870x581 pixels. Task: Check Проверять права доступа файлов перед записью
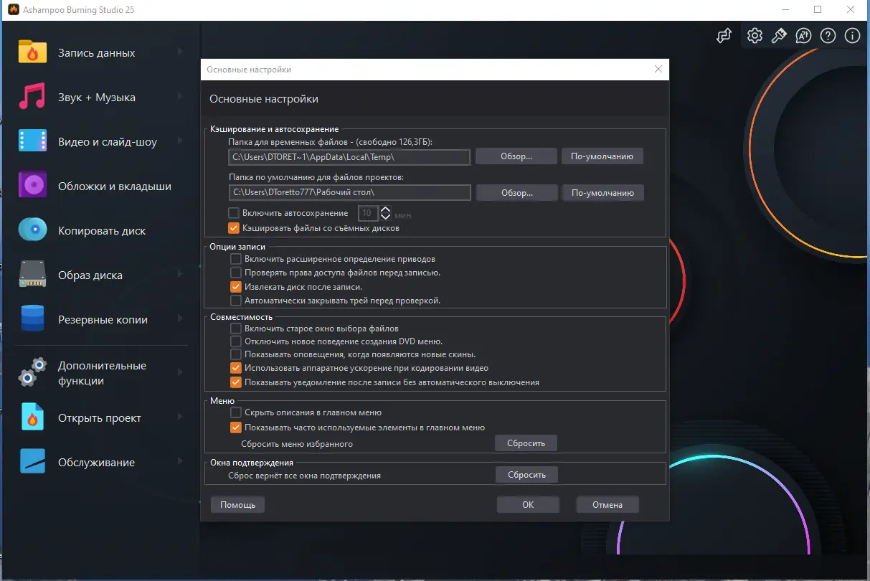coord(235,273)
